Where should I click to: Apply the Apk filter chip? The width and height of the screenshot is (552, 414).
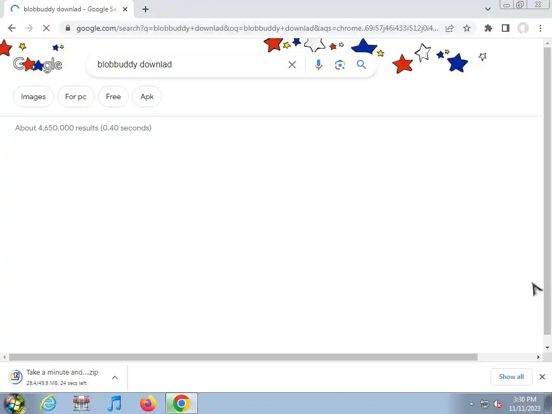(147, 96)
